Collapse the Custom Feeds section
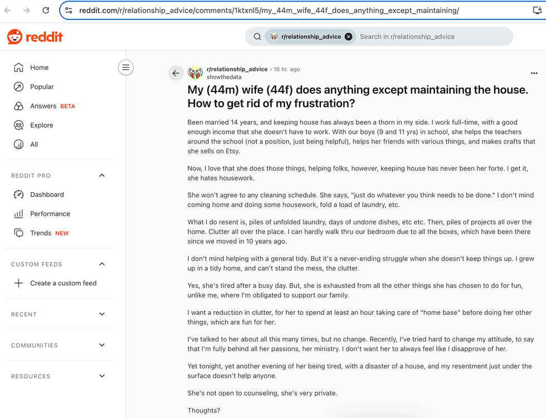This screenshot has height=418, width=546. 102,264
